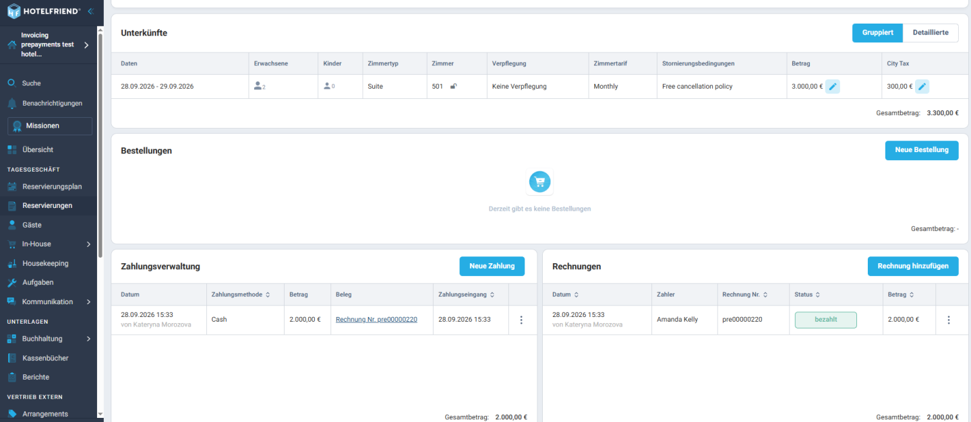Click Rechnung hinzufügen button
Screen dimensions: 971x422
[913, 266]
